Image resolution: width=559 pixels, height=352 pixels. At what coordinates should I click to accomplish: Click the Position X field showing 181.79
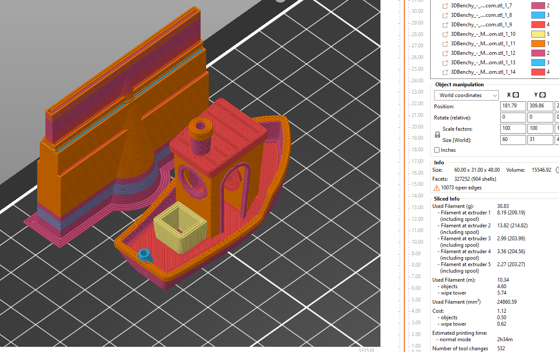(513, 106)
